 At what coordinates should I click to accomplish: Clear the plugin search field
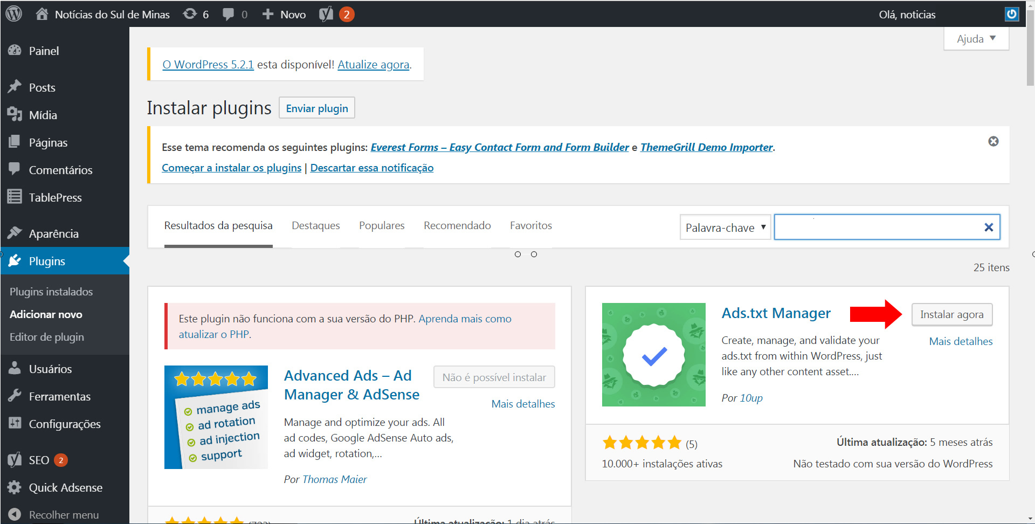click(x=989, y=227)
